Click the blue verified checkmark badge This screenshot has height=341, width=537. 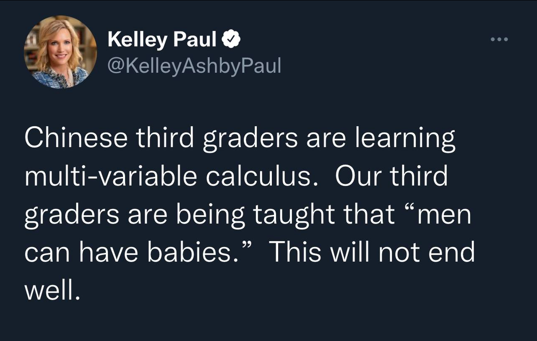point(231,39)
